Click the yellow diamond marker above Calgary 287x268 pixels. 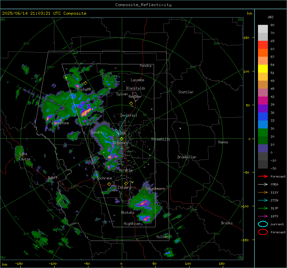point(126,184)
